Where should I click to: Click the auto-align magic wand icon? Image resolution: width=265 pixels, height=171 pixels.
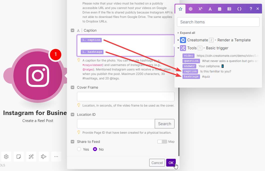coord(31,157)
